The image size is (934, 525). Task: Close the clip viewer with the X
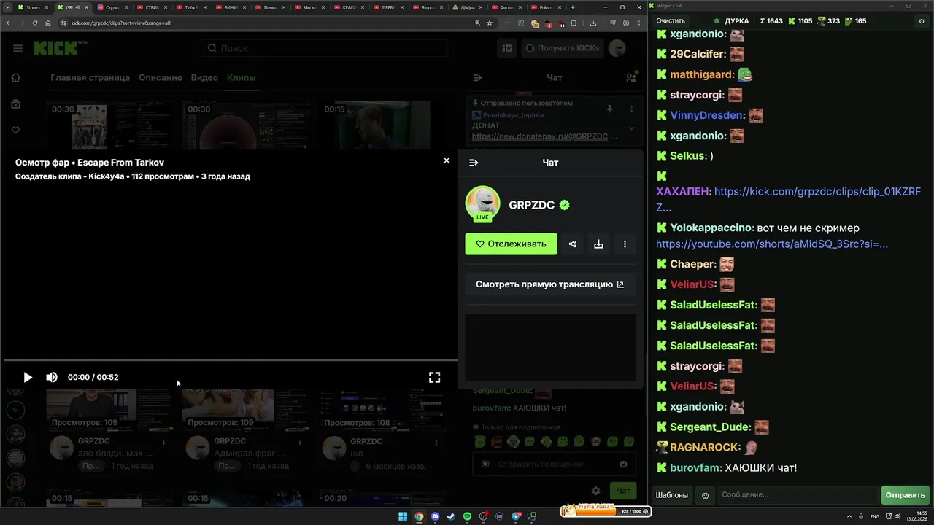click(447, 160)
